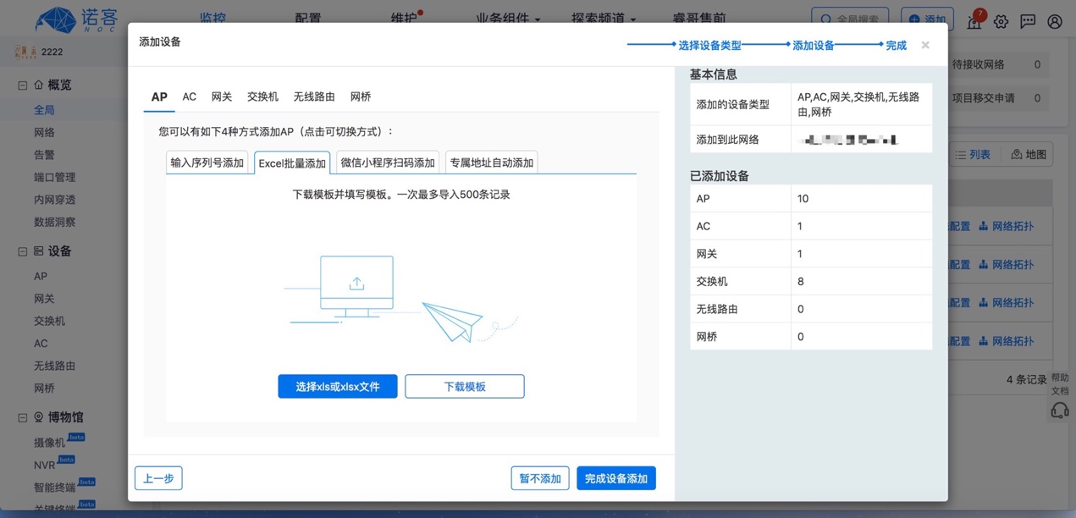Switch to the map view
The width and height of the screenshot is (1076, 518).
1029,155
